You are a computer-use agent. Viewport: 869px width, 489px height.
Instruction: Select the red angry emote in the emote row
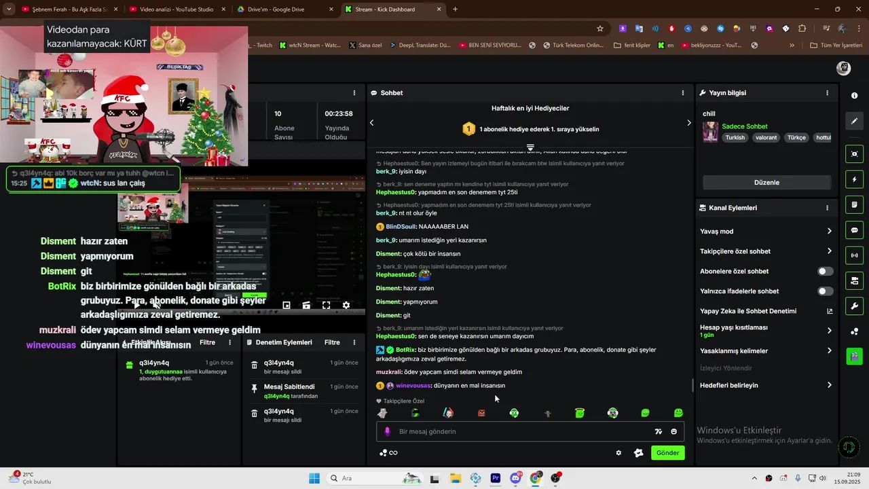pyautogui.click(x=481, y=413)
